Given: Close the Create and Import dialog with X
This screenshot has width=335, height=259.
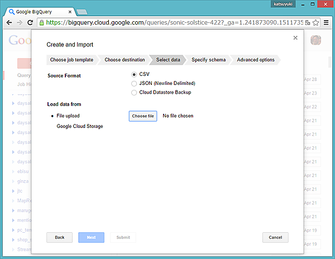Looking at the screenshot, I should tap(295, 38).
